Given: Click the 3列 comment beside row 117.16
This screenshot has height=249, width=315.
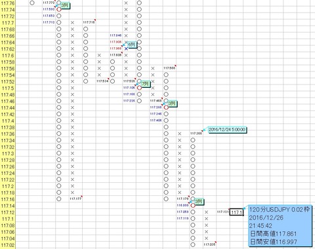Looking at the screenshot, I should click(199, 201).
